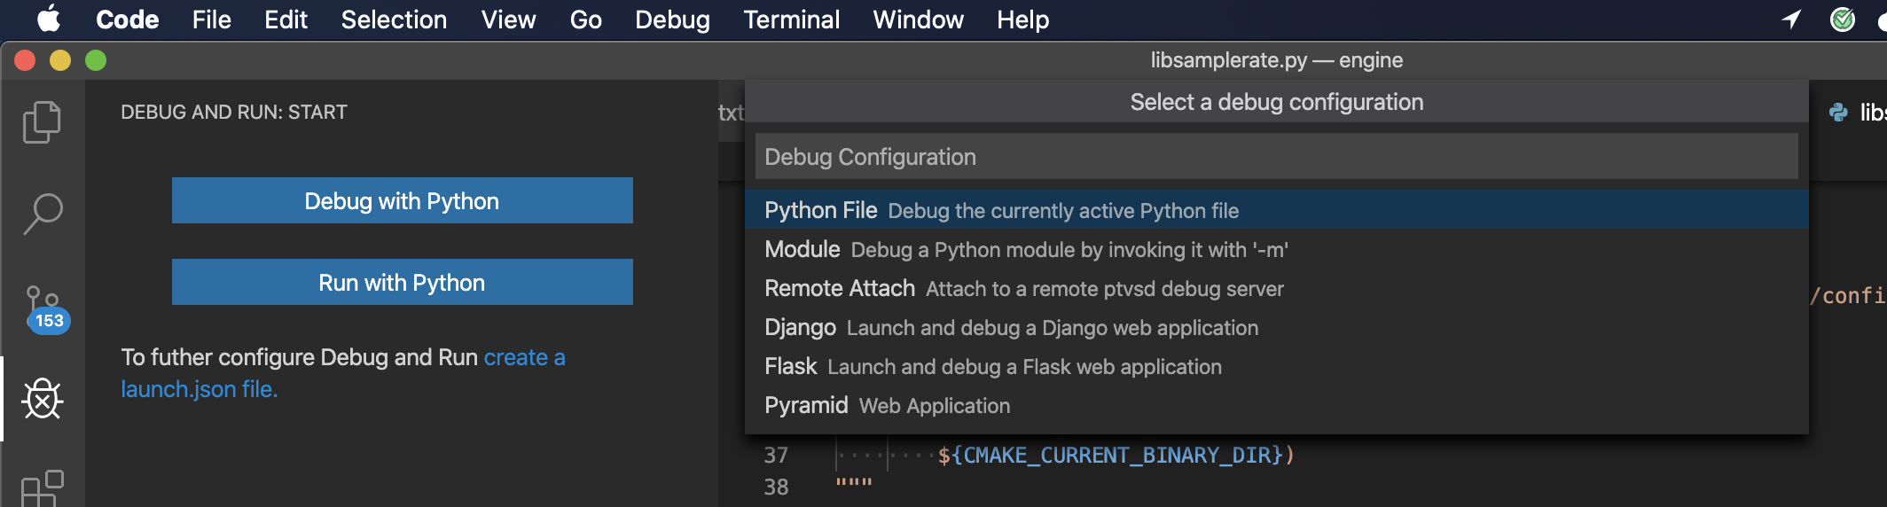Click the Python file icon in the editor tab
Image resolution: width=1887 pixels, height=507 pixels.
1839,112
